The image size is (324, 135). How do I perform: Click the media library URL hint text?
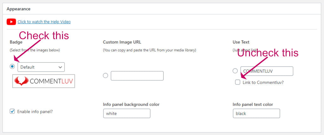coord(149,50)
